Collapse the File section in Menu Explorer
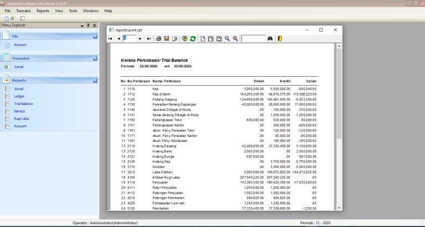425x227 pixels. coord(95,36)
